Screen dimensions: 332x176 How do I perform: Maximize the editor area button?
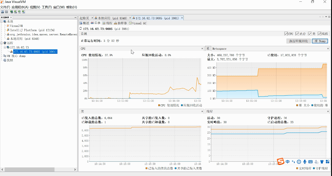(329, 17)
